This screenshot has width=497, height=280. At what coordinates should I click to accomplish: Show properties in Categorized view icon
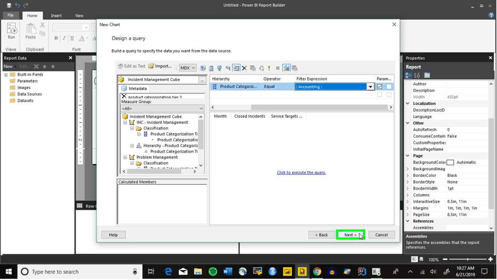click(x=408, y=76)
